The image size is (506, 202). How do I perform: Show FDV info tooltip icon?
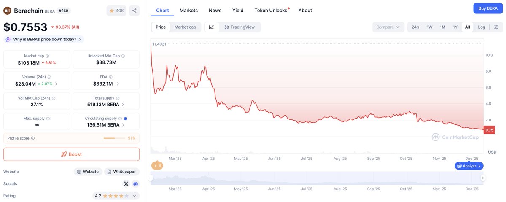[111, 77]
